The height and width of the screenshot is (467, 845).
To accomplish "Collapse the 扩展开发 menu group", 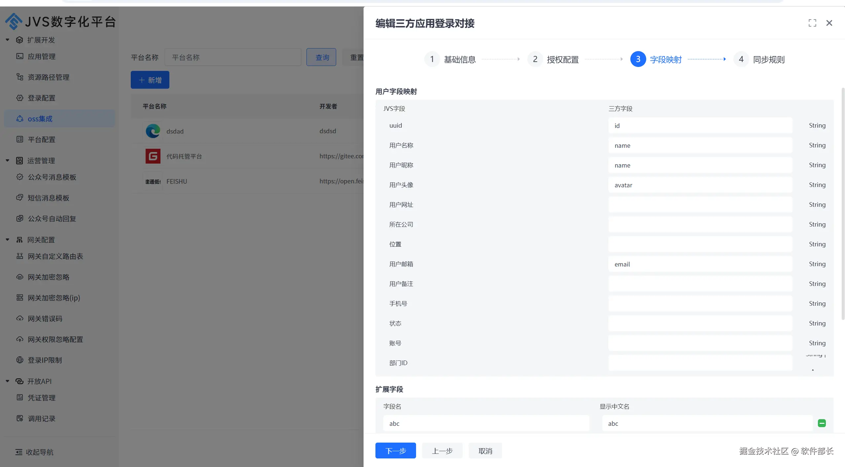I will coord(7,40).
